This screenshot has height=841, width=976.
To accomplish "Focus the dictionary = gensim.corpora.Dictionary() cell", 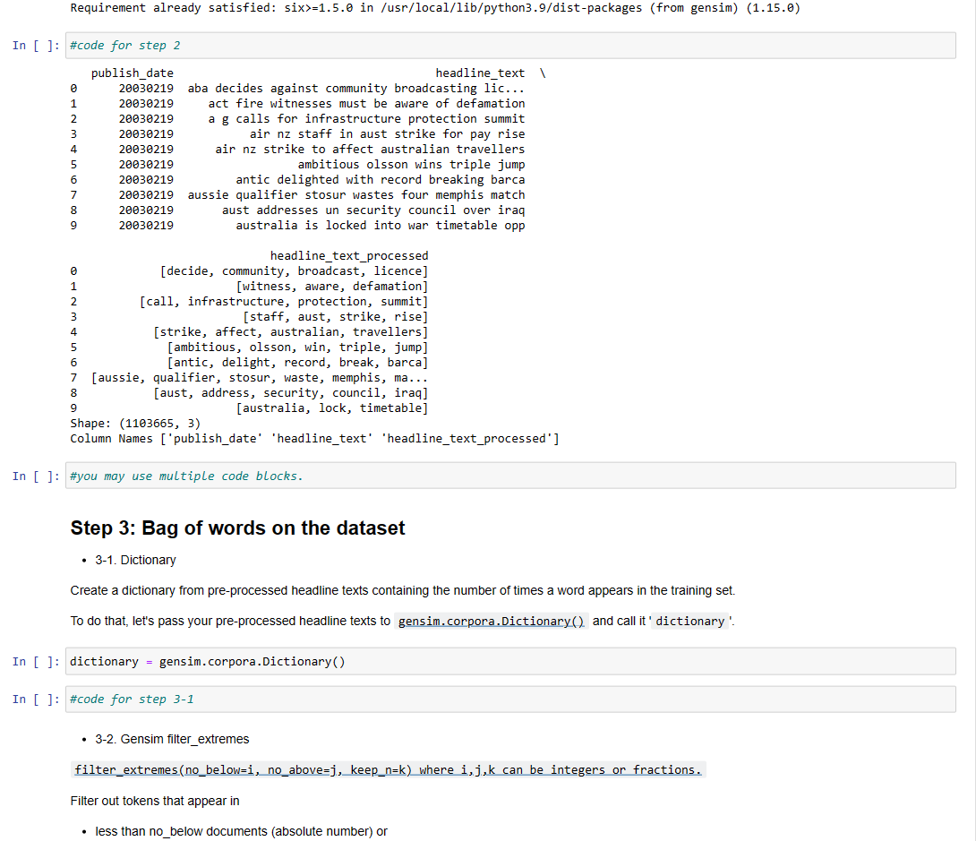I will [x=510, y=661].
